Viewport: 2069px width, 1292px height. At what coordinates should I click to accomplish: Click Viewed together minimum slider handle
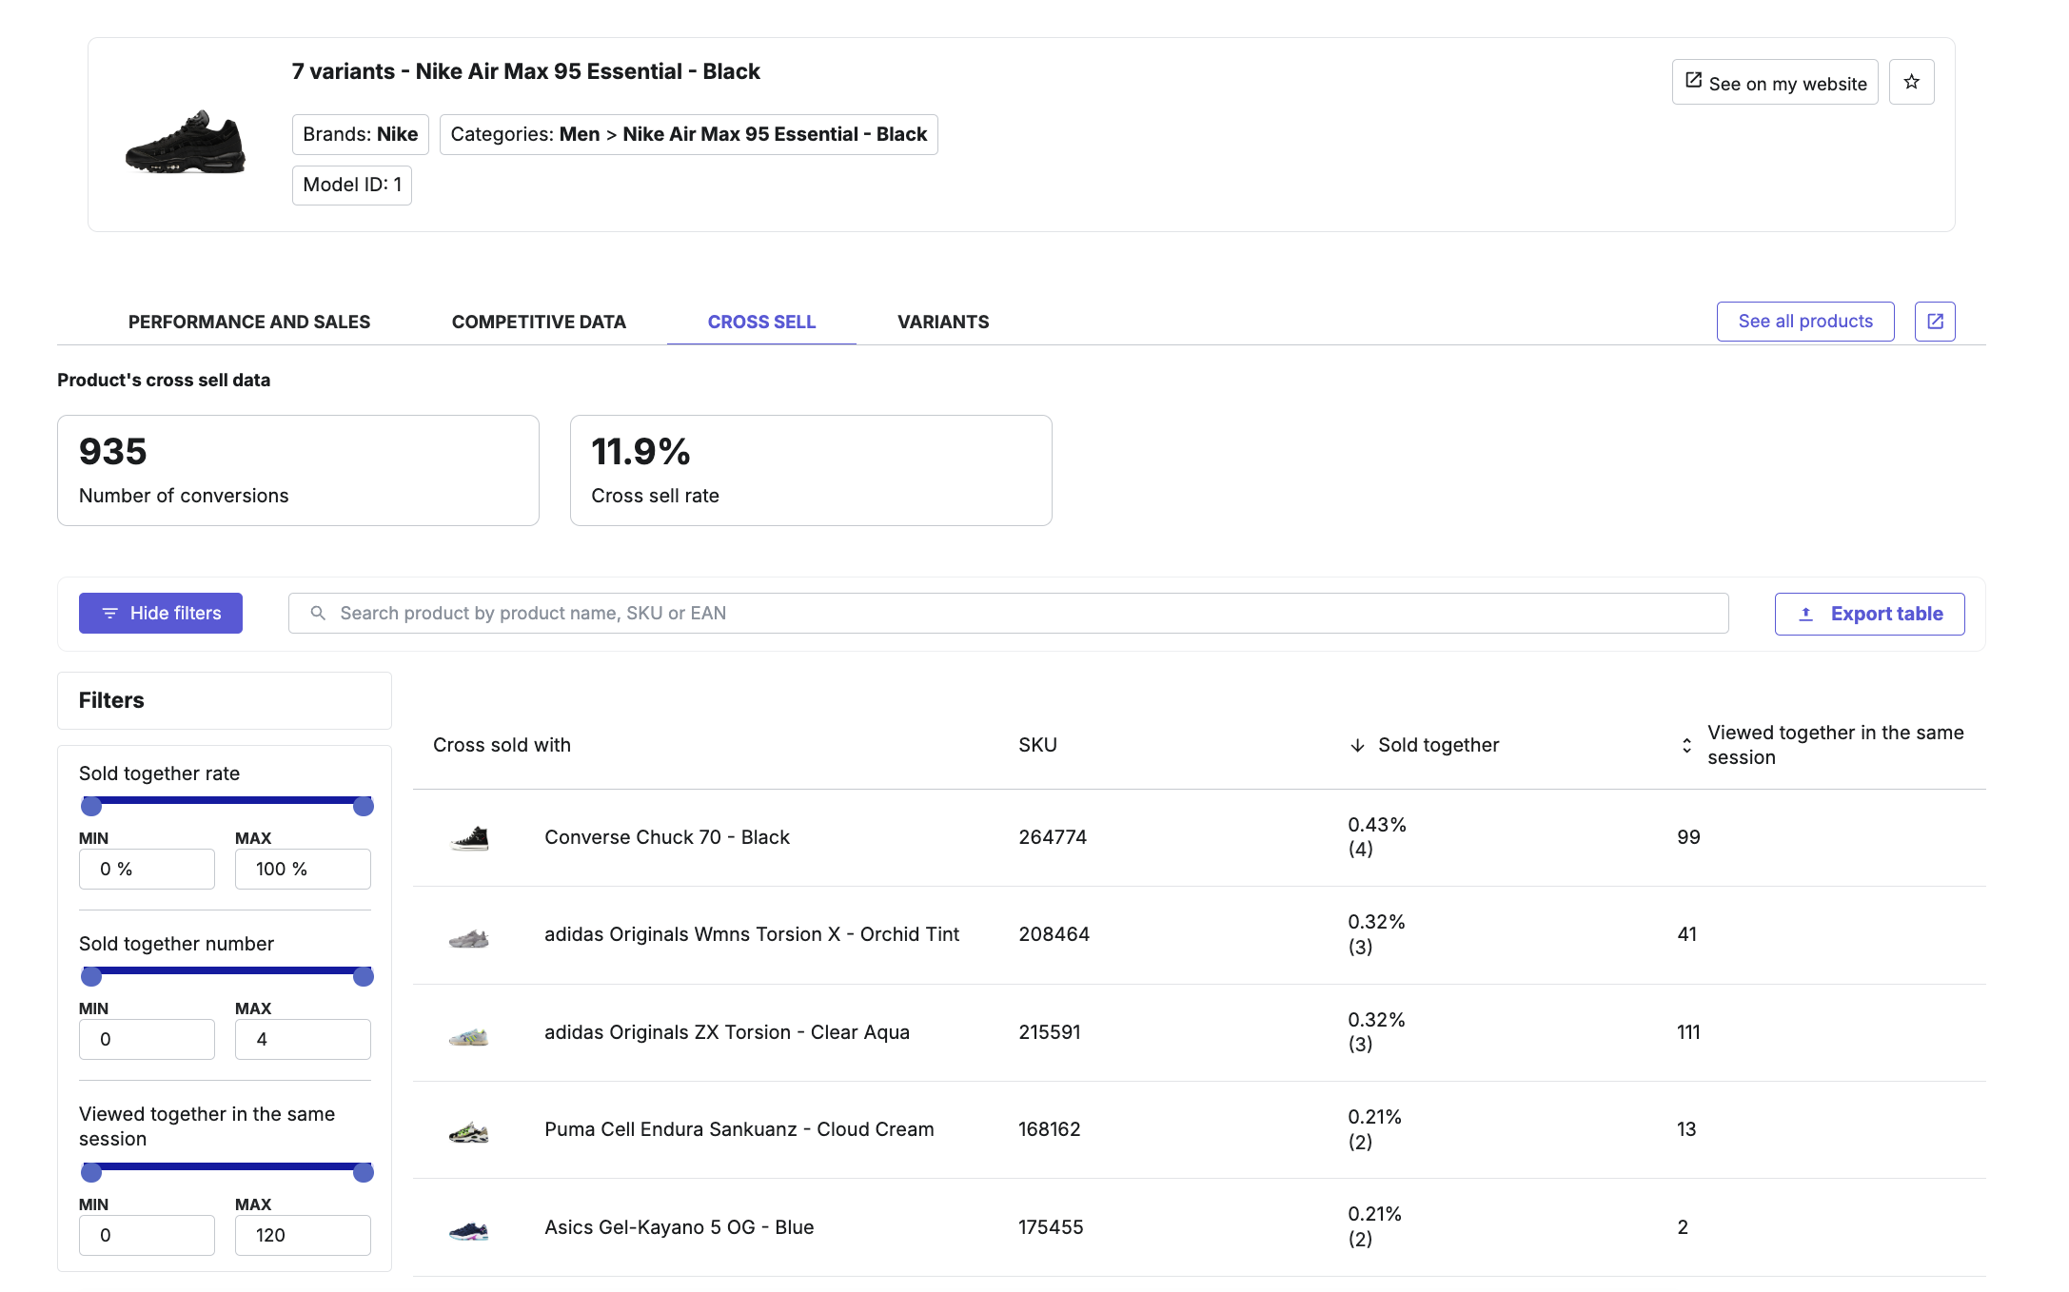[91, 1173]
